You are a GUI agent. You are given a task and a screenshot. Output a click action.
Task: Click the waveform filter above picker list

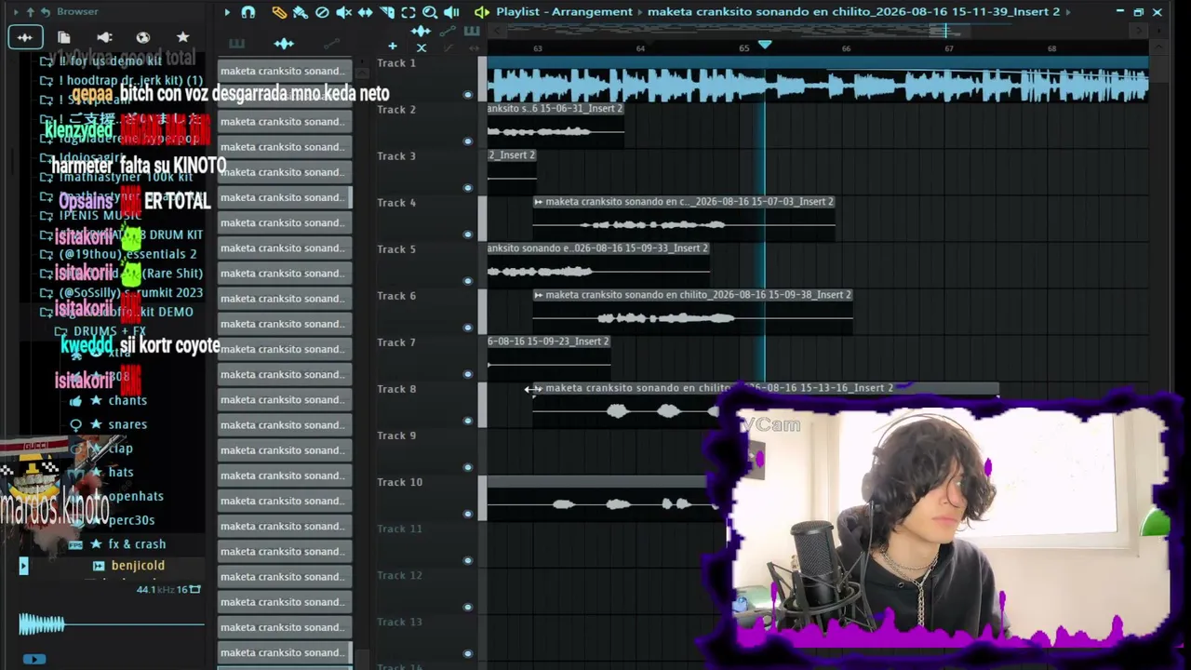284,44
